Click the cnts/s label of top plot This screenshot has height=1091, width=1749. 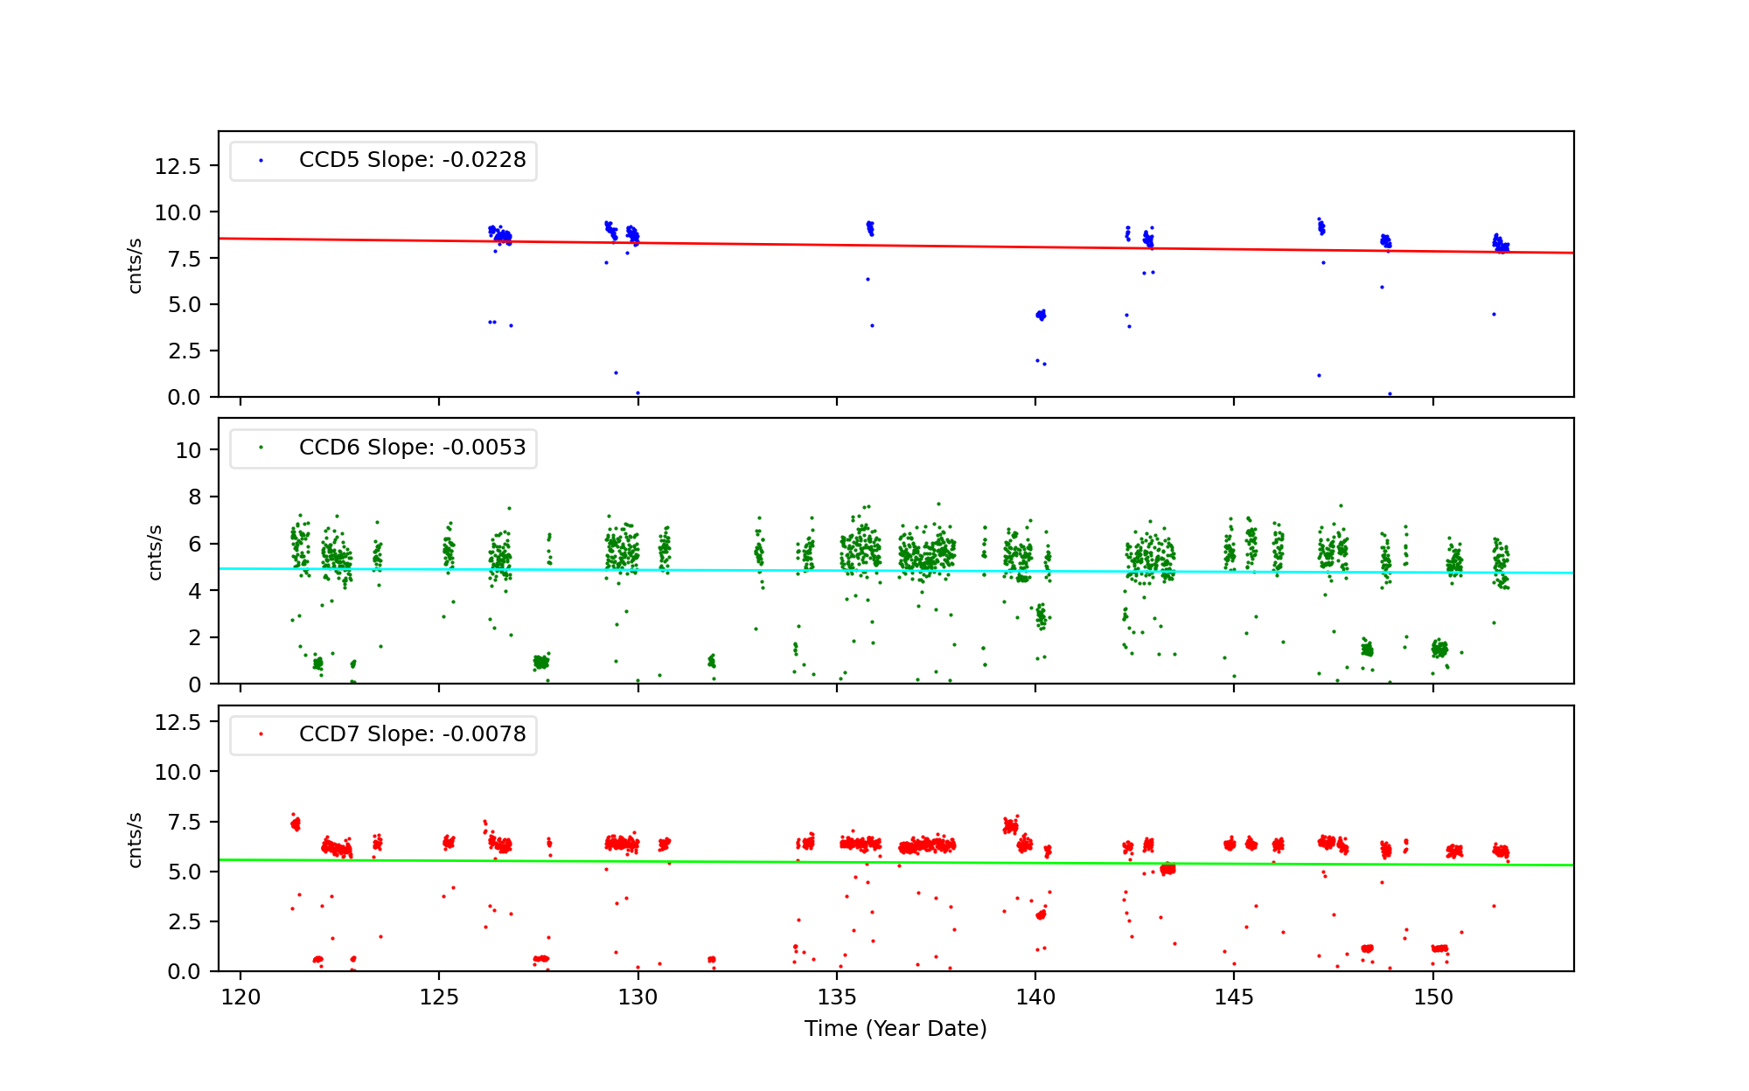pyautogui.click(x=135, y=265)
